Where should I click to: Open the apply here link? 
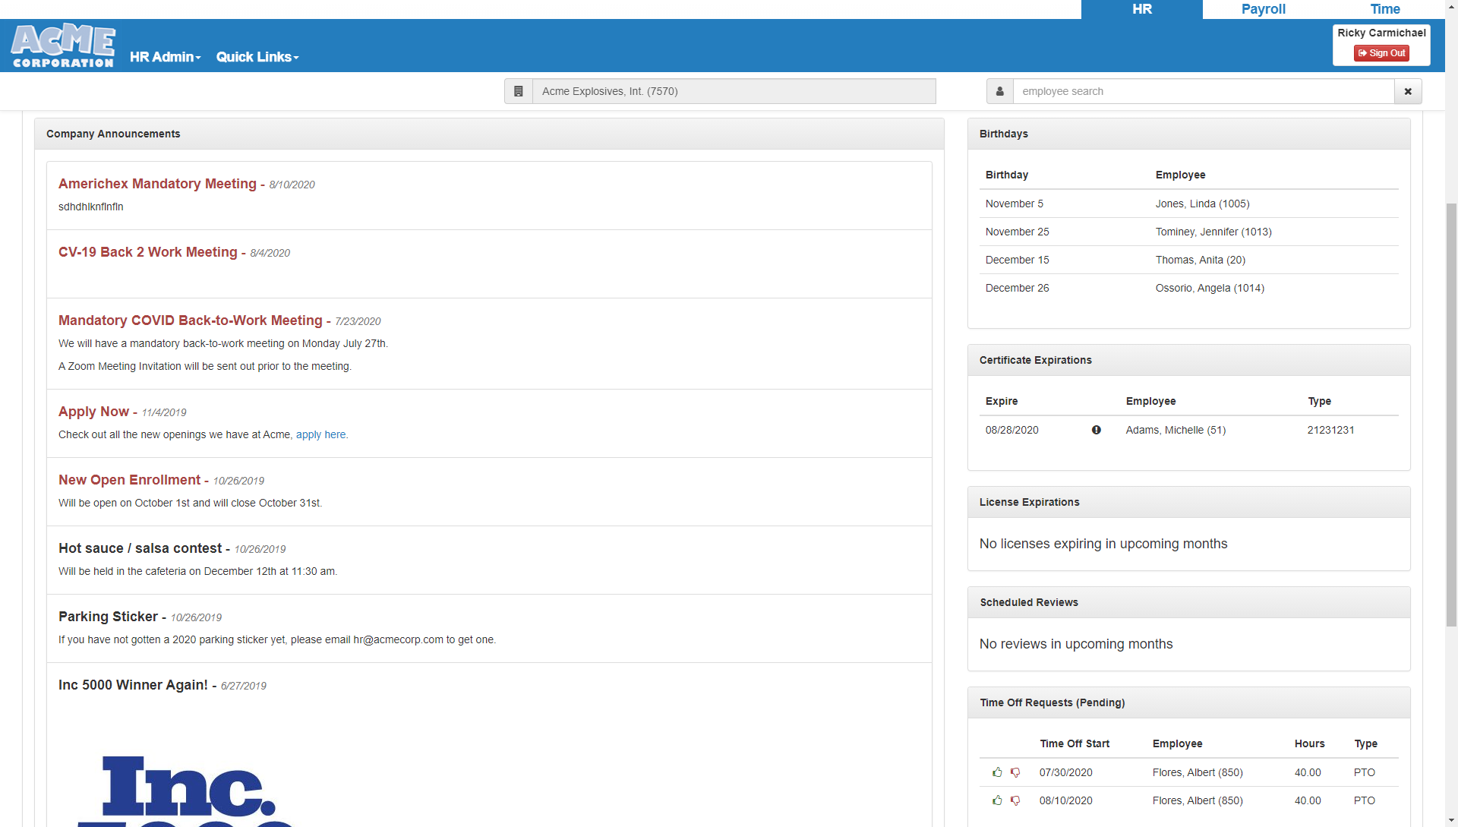pyautogui.click(x=320, y=434)
